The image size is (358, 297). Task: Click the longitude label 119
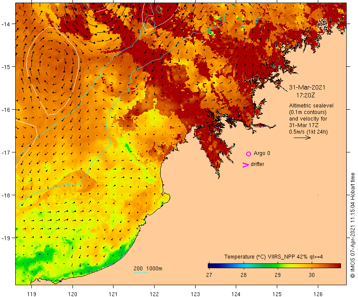(x=31, y=294)
